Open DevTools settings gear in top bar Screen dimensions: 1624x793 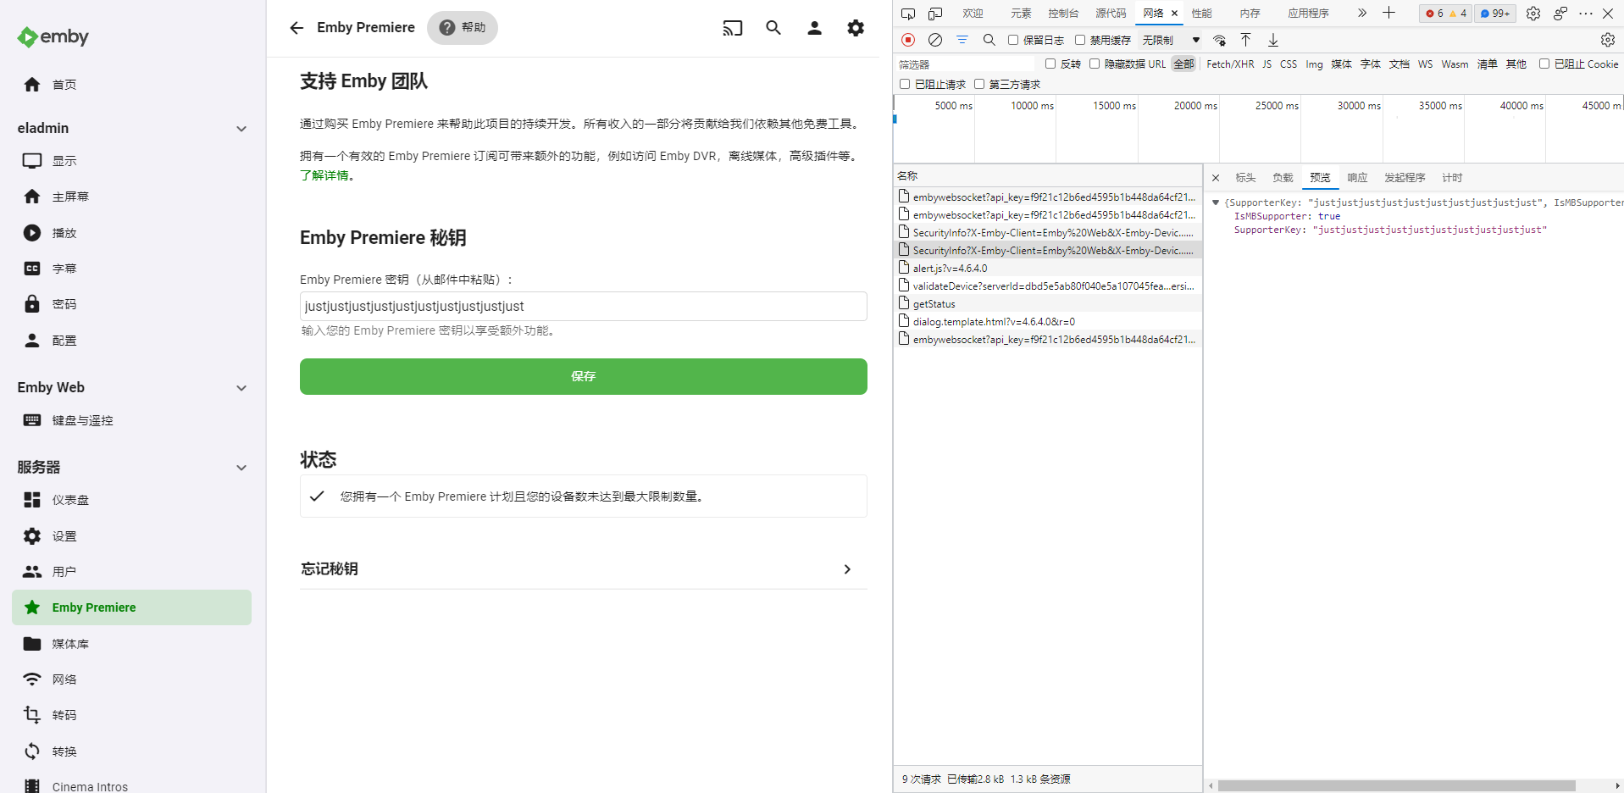[x=1533, y=14]
